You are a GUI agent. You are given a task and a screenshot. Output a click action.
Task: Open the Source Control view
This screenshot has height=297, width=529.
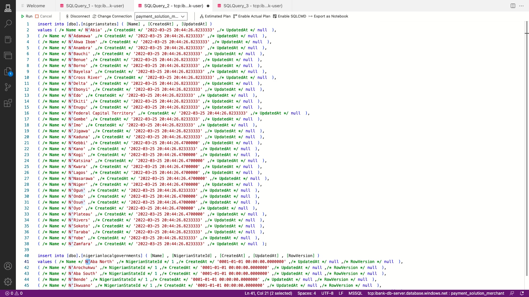[8, 87]
